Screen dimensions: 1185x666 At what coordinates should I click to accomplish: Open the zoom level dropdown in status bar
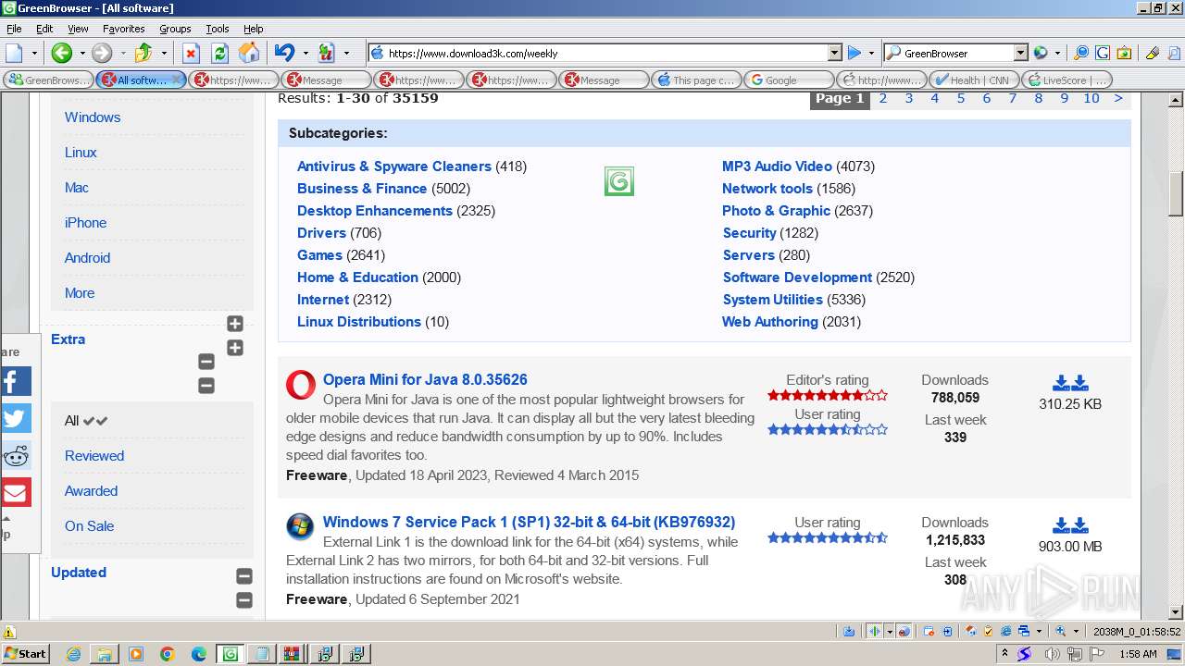(x=1076, y=631)
